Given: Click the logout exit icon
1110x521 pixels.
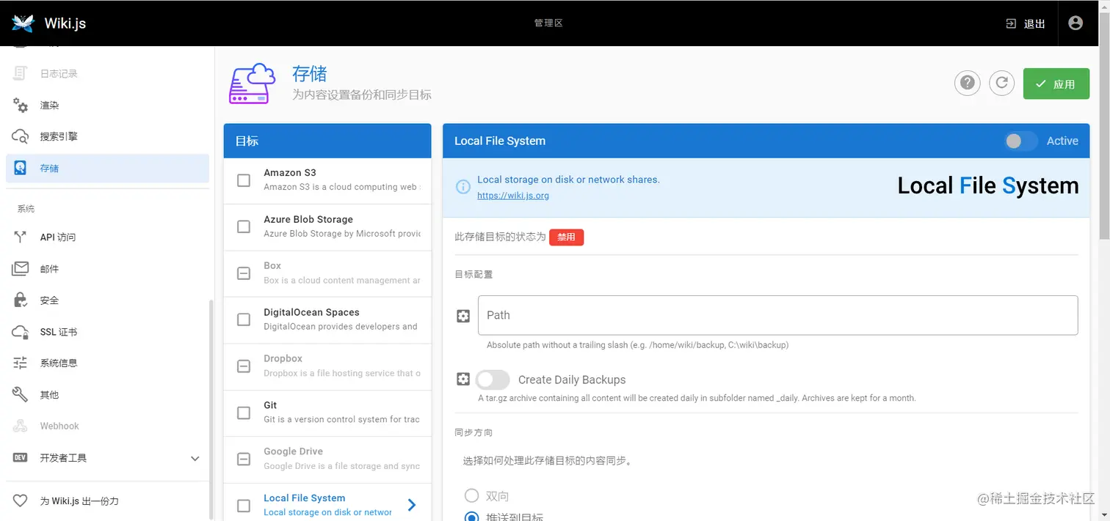Looking at the screenshot, I should tap(1012, 23).
